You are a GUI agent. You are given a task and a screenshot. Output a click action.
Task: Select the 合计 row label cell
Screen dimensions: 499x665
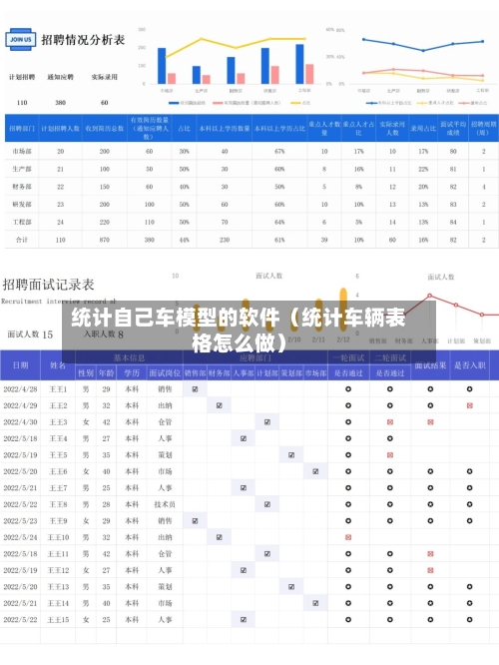click(x=22, y=240)
